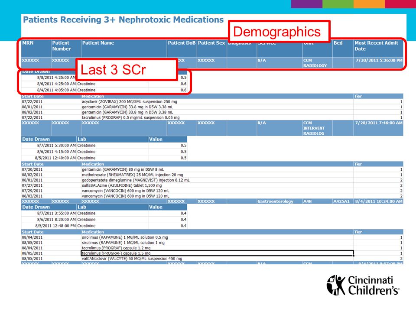This screenshot has height=312, width=416.
Task: Select gentamicin 33.8 mg row dated 08/01/2011
Action: coord(212,107)
